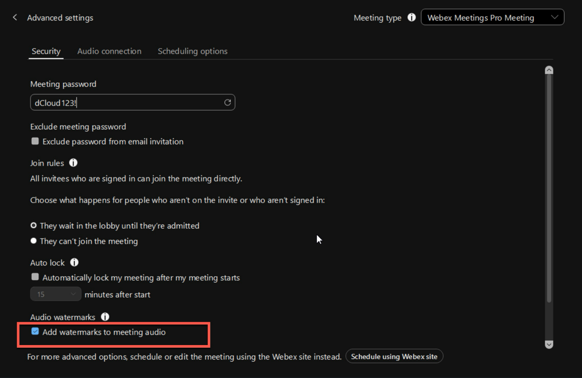Click the info icon next to Meeting type

pyautogui.click(x=412, y=18)
